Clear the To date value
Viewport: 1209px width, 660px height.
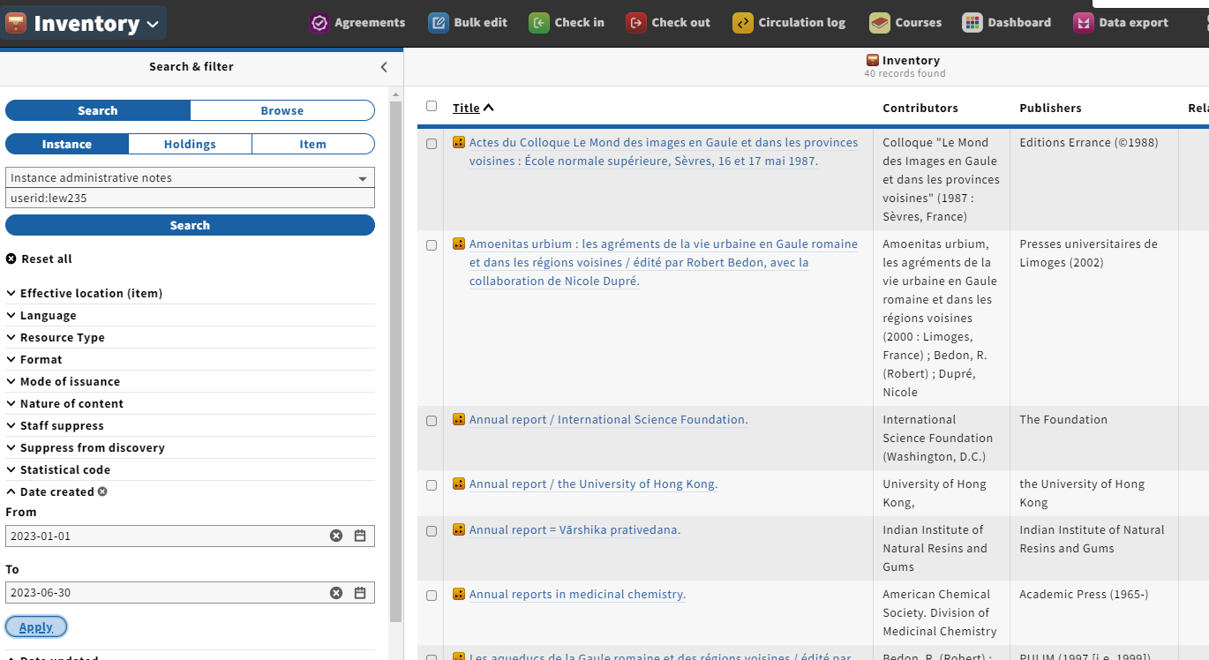[x=336, y=593]
